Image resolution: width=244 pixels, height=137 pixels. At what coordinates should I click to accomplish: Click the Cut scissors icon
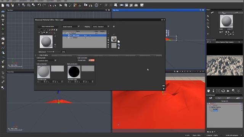point(19,5)
